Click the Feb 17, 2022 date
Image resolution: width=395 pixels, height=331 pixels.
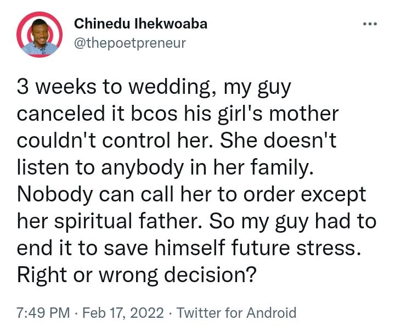point(123,312)
